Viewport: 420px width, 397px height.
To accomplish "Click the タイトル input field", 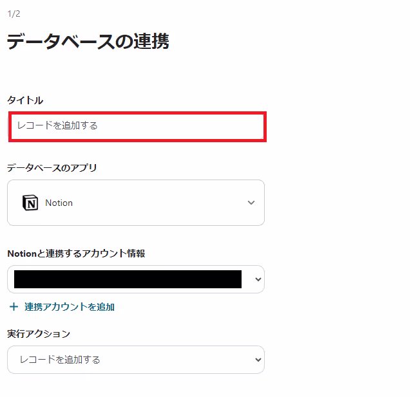I will (x=137, y=126).
